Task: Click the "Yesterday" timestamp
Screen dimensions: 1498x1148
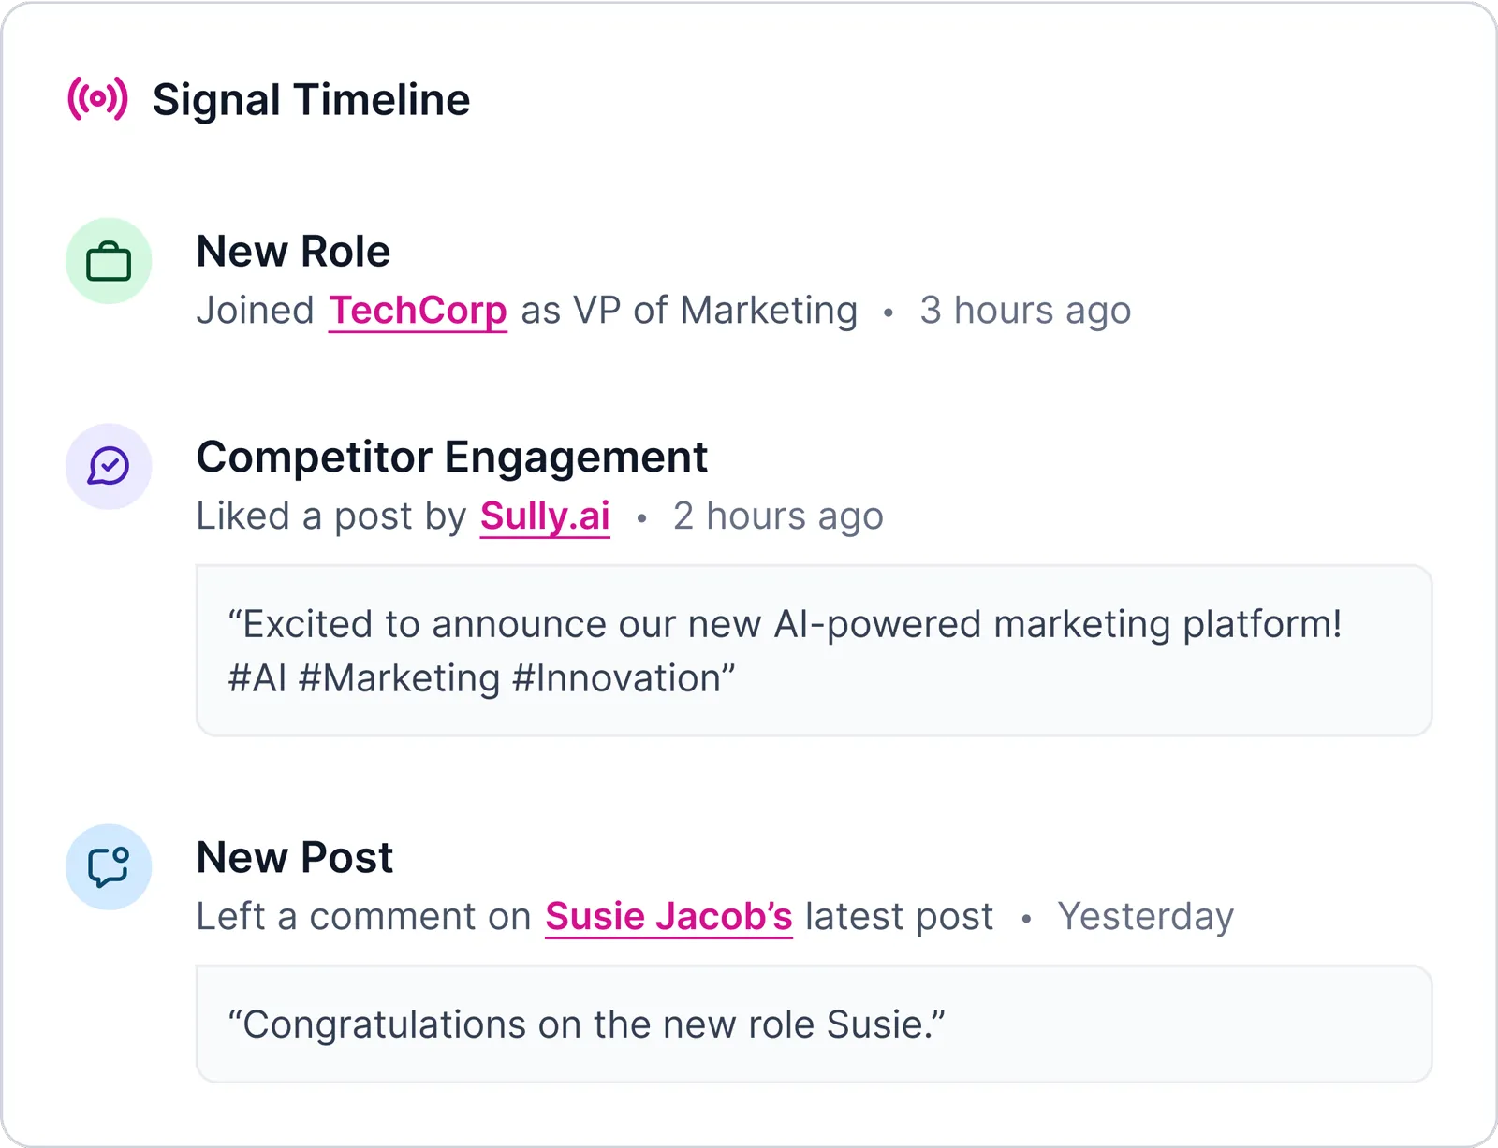Action: (x=1145, y=917)
